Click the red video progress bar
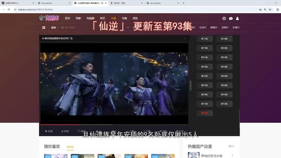281x158 pixels. coord(59,124)
